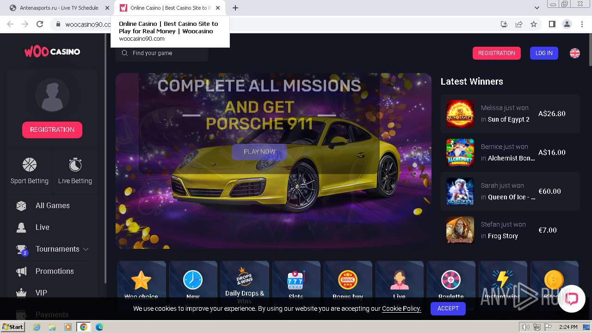The height and width of the screenshot is (333, 592).
Task: Click the browser Back arrow
Action: point(10,24)
